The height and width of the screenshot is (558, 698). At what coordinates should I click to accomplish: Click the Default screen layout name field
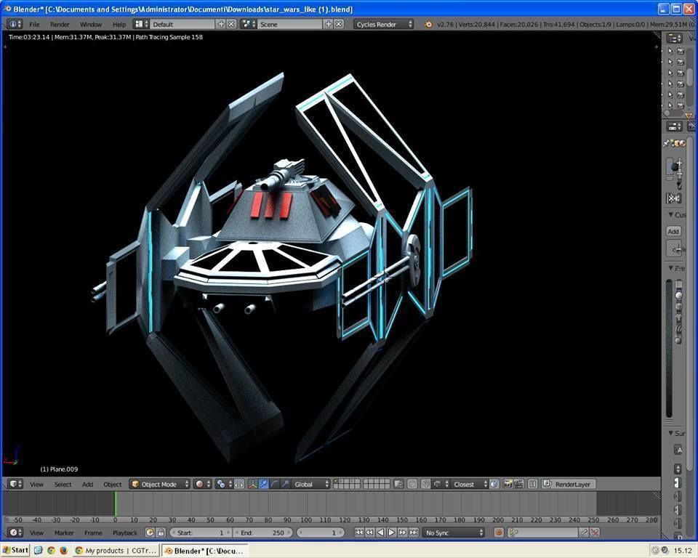pos(182,24)
